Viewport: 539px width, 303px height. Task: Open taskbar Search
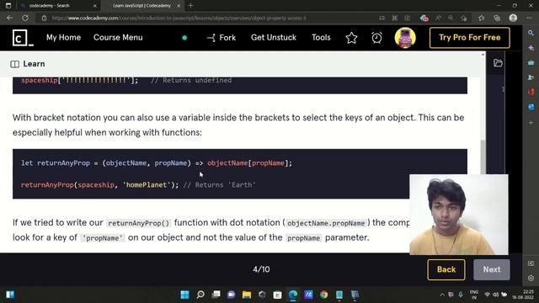[200, 295]
